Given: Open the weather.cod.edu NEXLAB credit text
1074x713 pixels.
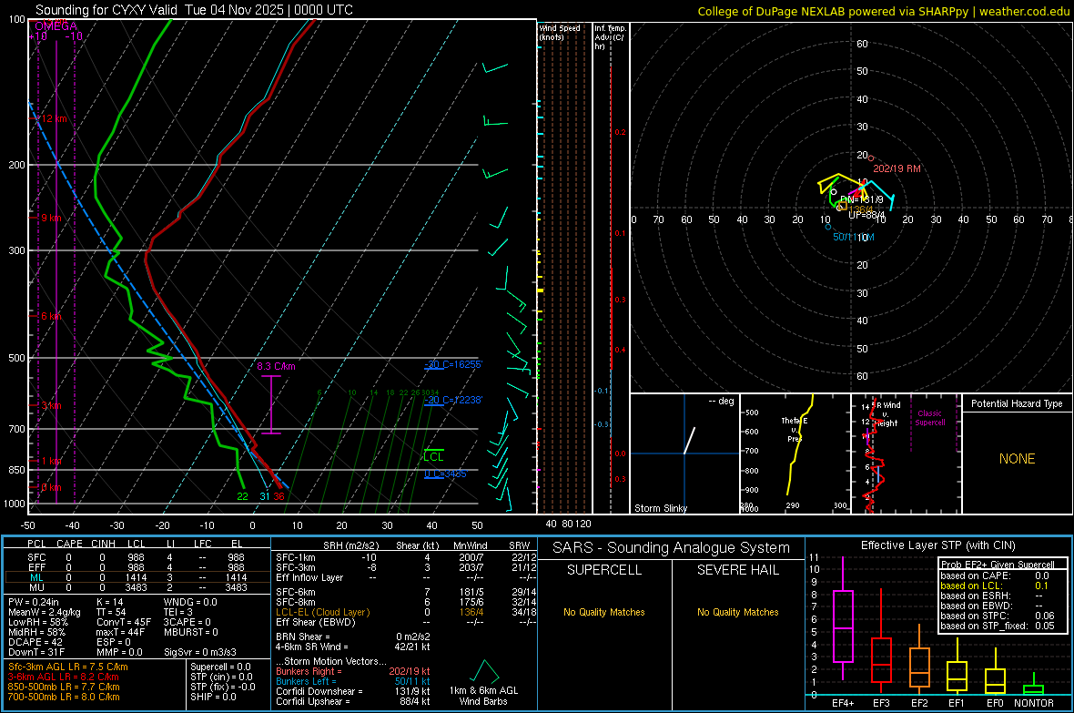Looking at the screenshot, I should click(x=883, y=11).
